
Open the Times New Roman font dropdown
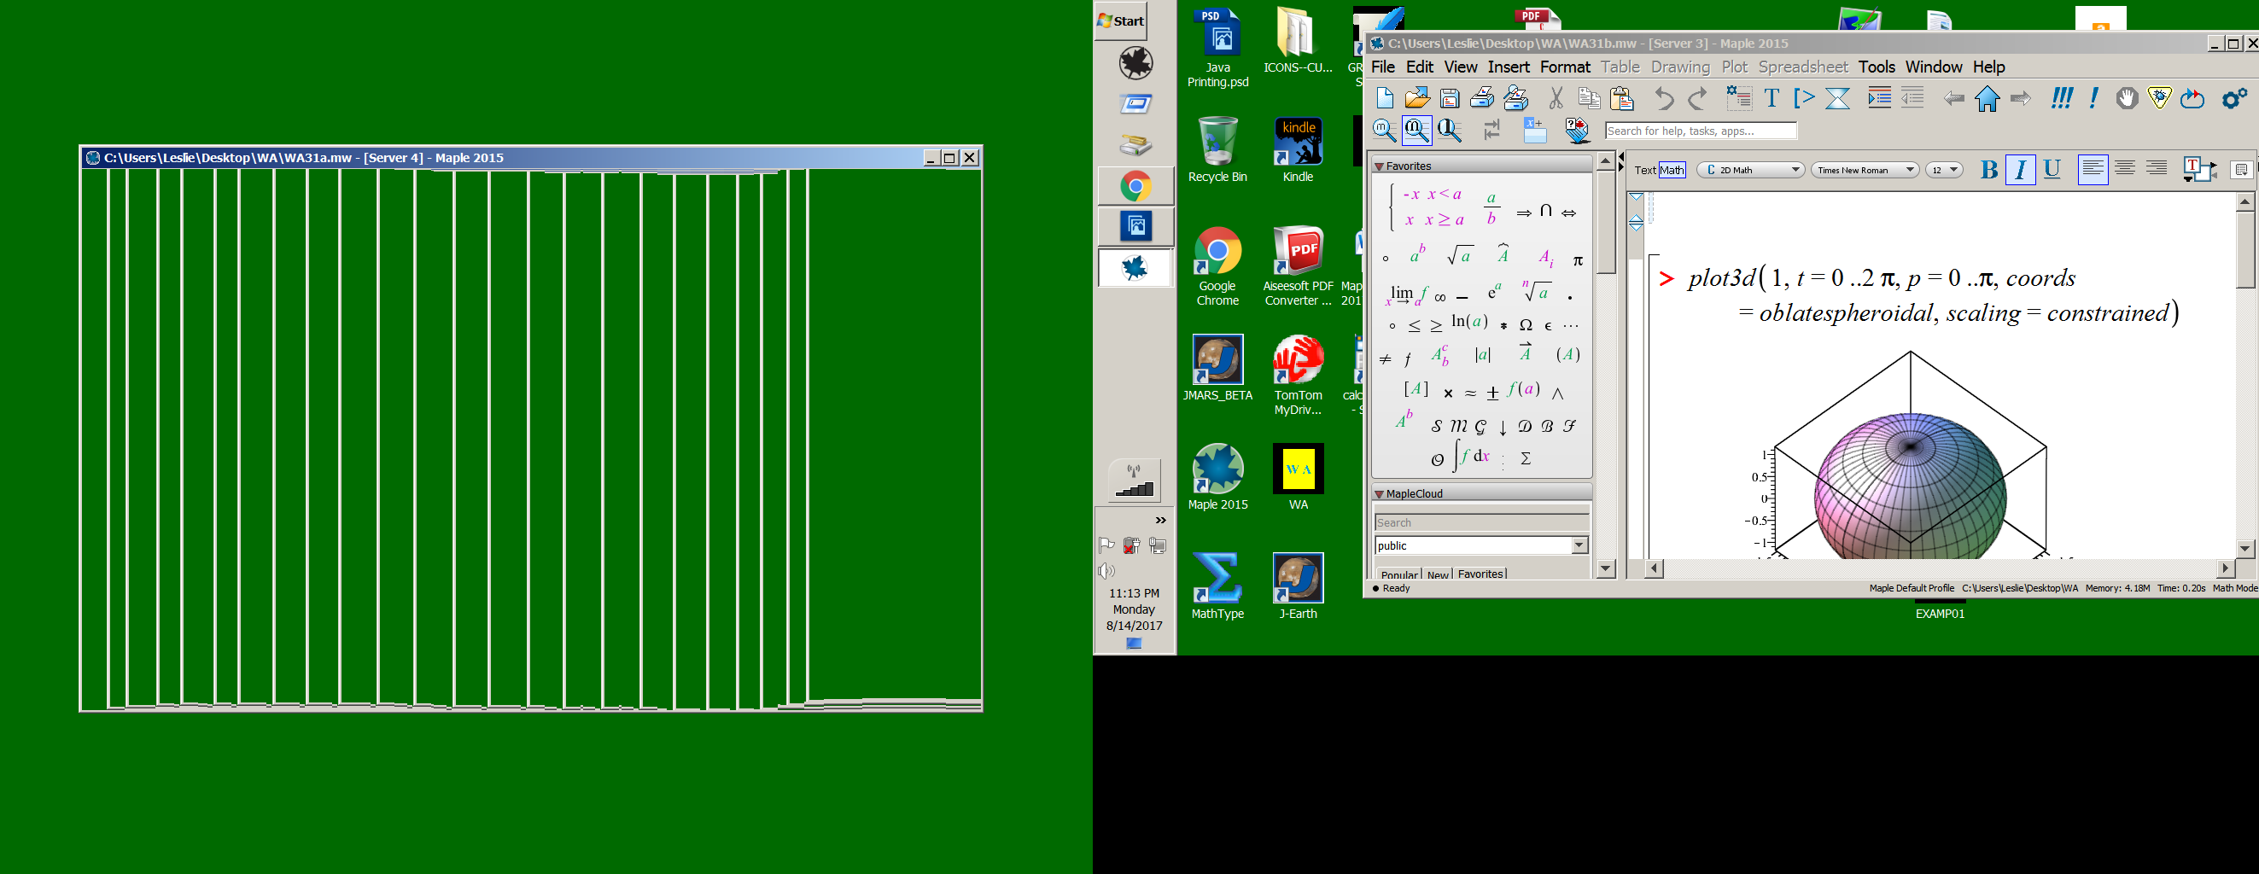tap(1865, 170)
